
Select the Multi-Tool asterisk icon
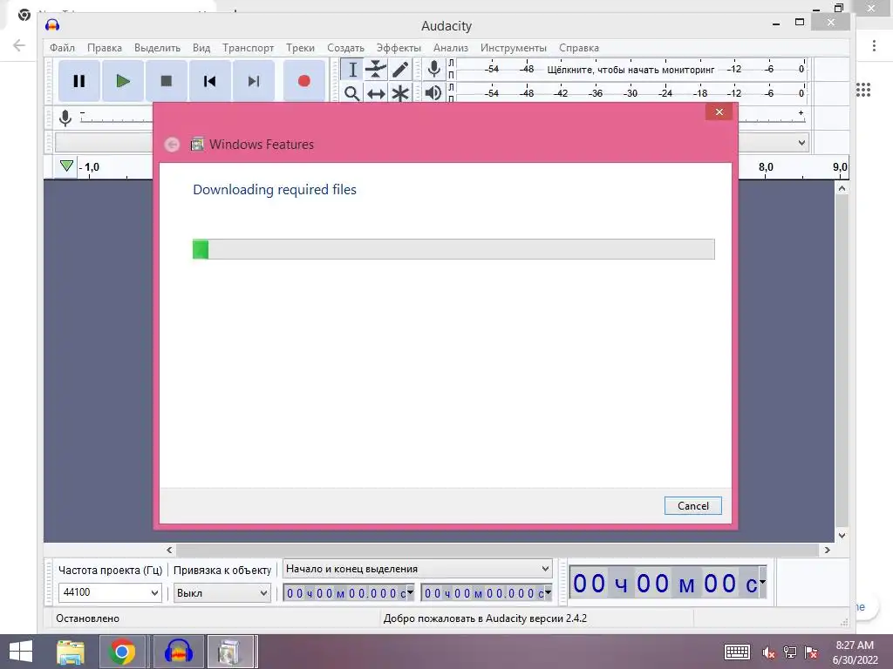point(399,92)
